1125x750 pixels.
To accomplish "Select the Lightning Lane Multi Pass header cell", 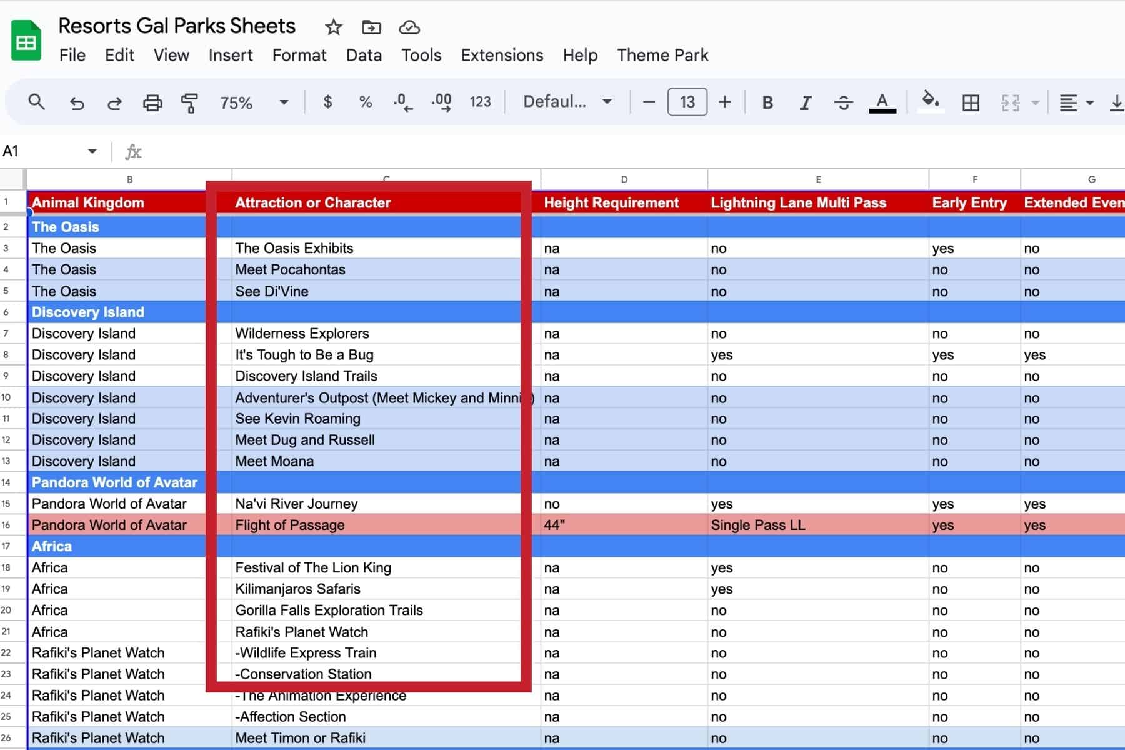I will click(818, 202).
